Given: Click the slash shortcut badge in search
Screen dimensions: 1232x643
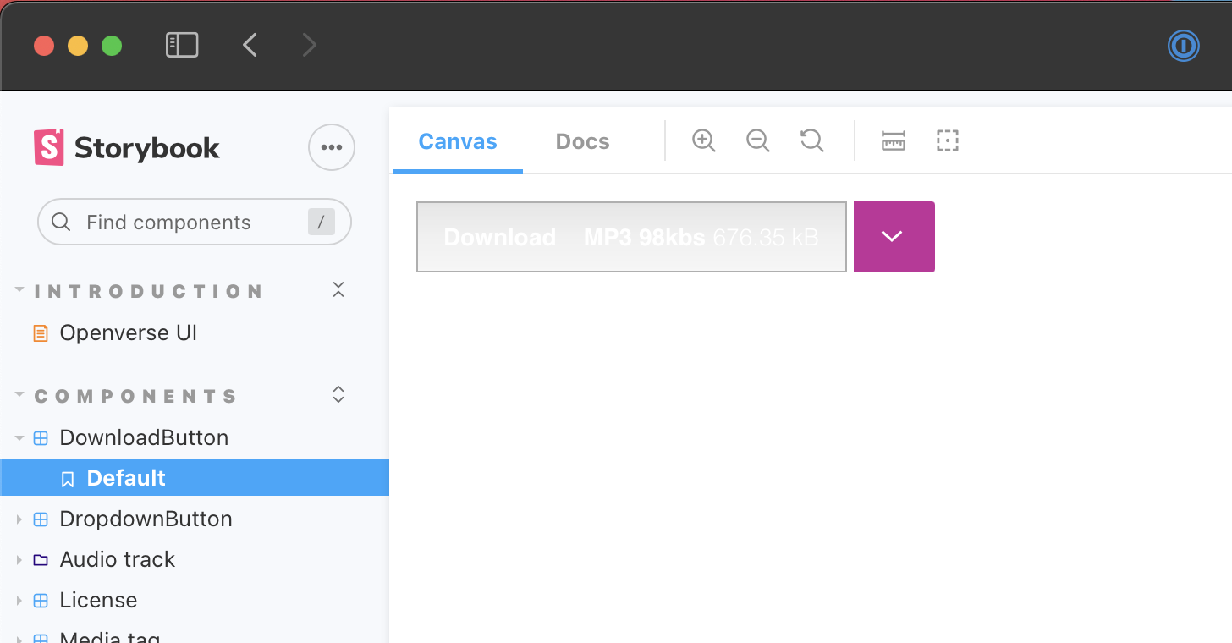Looking at the screenshot, I should [x=321, y=222].
